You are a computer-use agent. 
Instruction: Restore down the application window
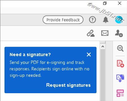pyautogui.click(x=105, y=3)
